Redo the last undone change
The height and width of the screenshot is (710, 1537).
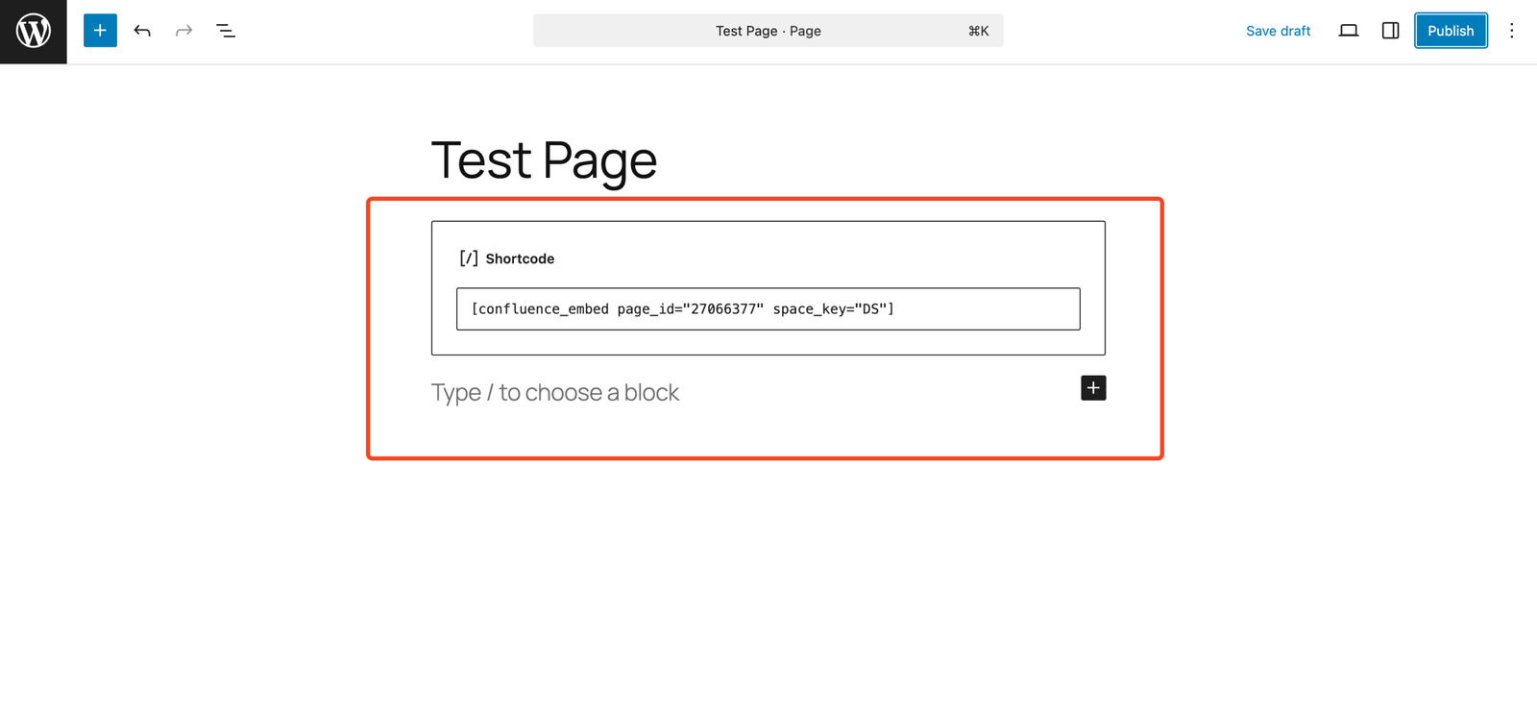[x=183, y=31]
